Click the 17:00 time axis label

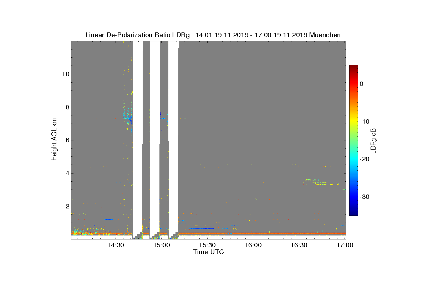click(345, 245)
